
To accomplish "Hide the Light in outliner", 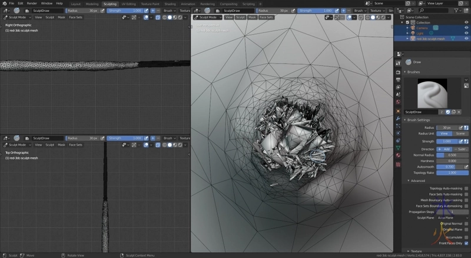I will (466, 33).
